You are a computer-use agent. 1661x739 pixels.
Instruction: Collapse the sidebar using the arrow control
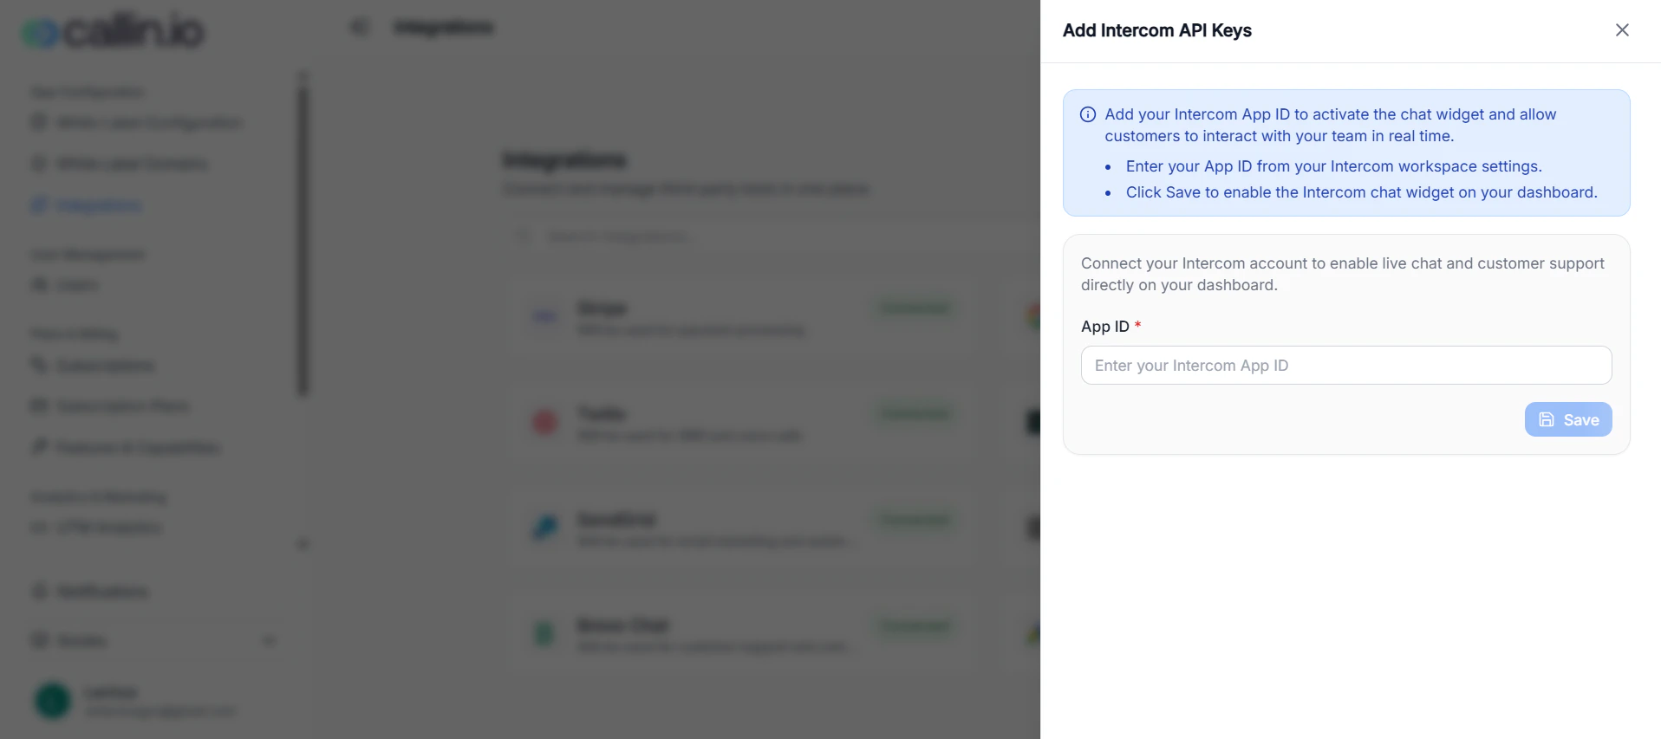click(x=358, y=26)
